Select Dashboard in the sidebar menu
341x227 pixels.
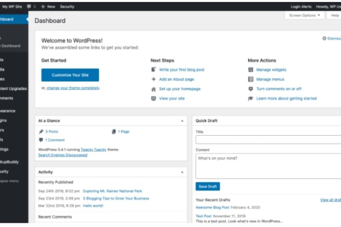pyautogui.click(x=14, y=19)
